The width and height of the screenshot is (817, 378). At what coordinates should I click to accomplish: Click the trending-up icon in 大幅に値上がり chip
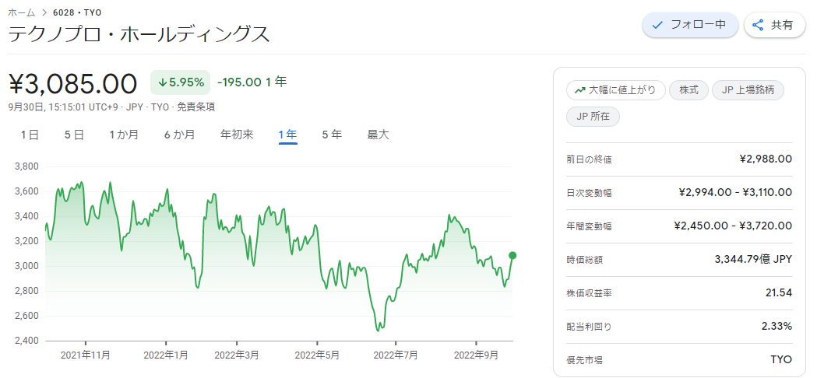[579, 90]
